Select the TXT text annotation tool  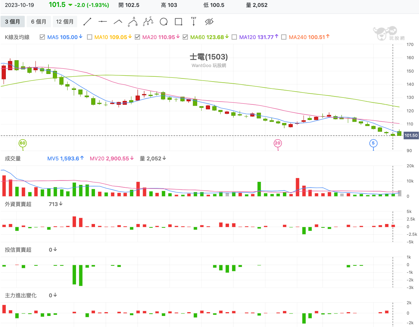tap(193, 22)
